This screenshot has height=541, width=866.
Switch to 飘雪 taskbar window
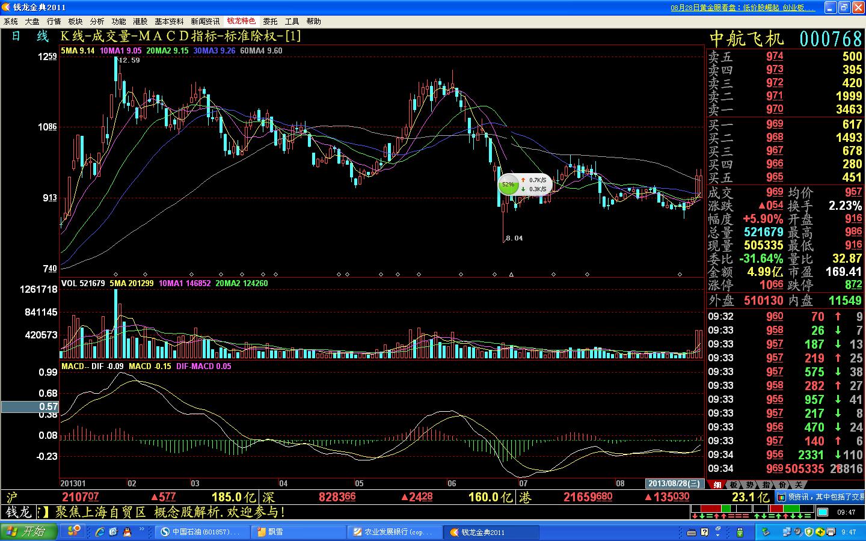(298, 532)
